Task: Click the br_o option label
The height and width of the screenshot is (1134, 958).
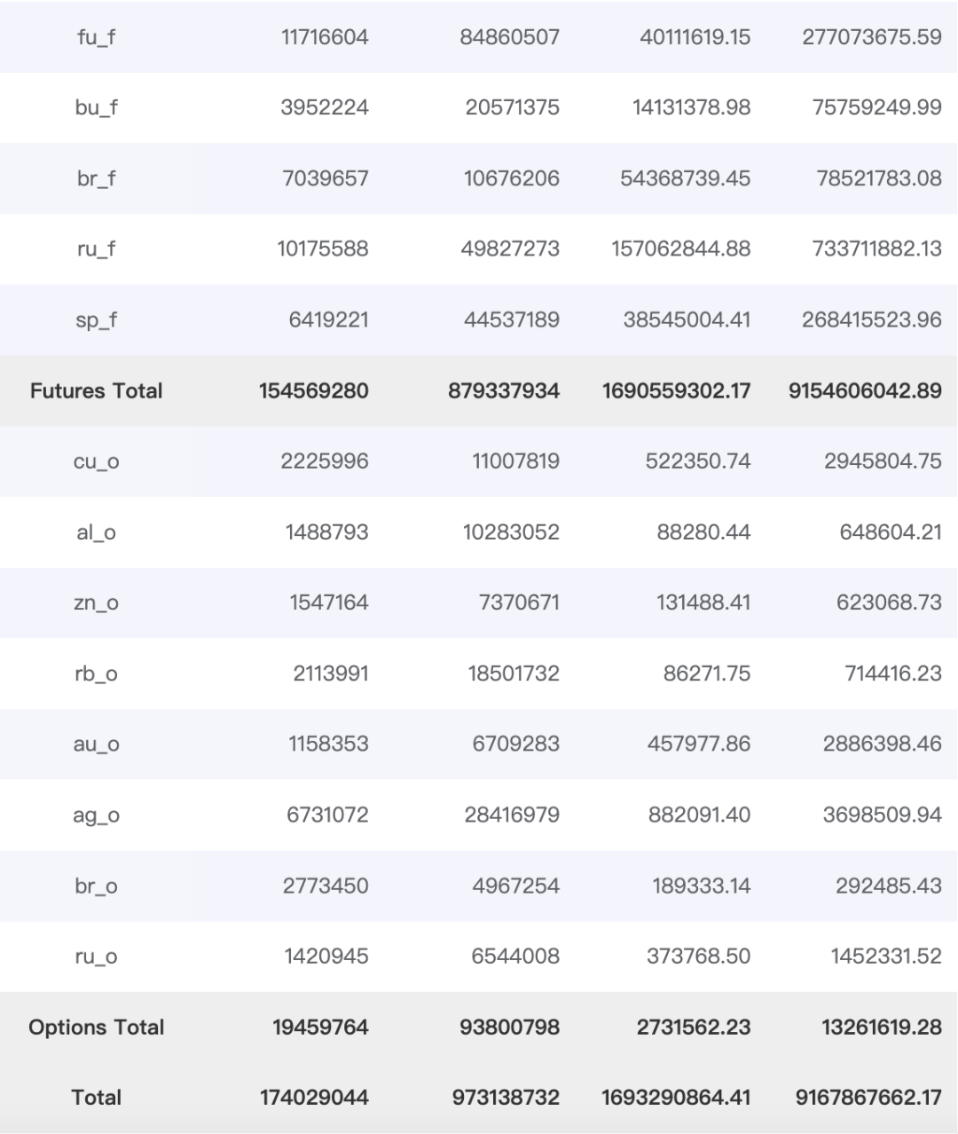Action: tap(96, 886)
